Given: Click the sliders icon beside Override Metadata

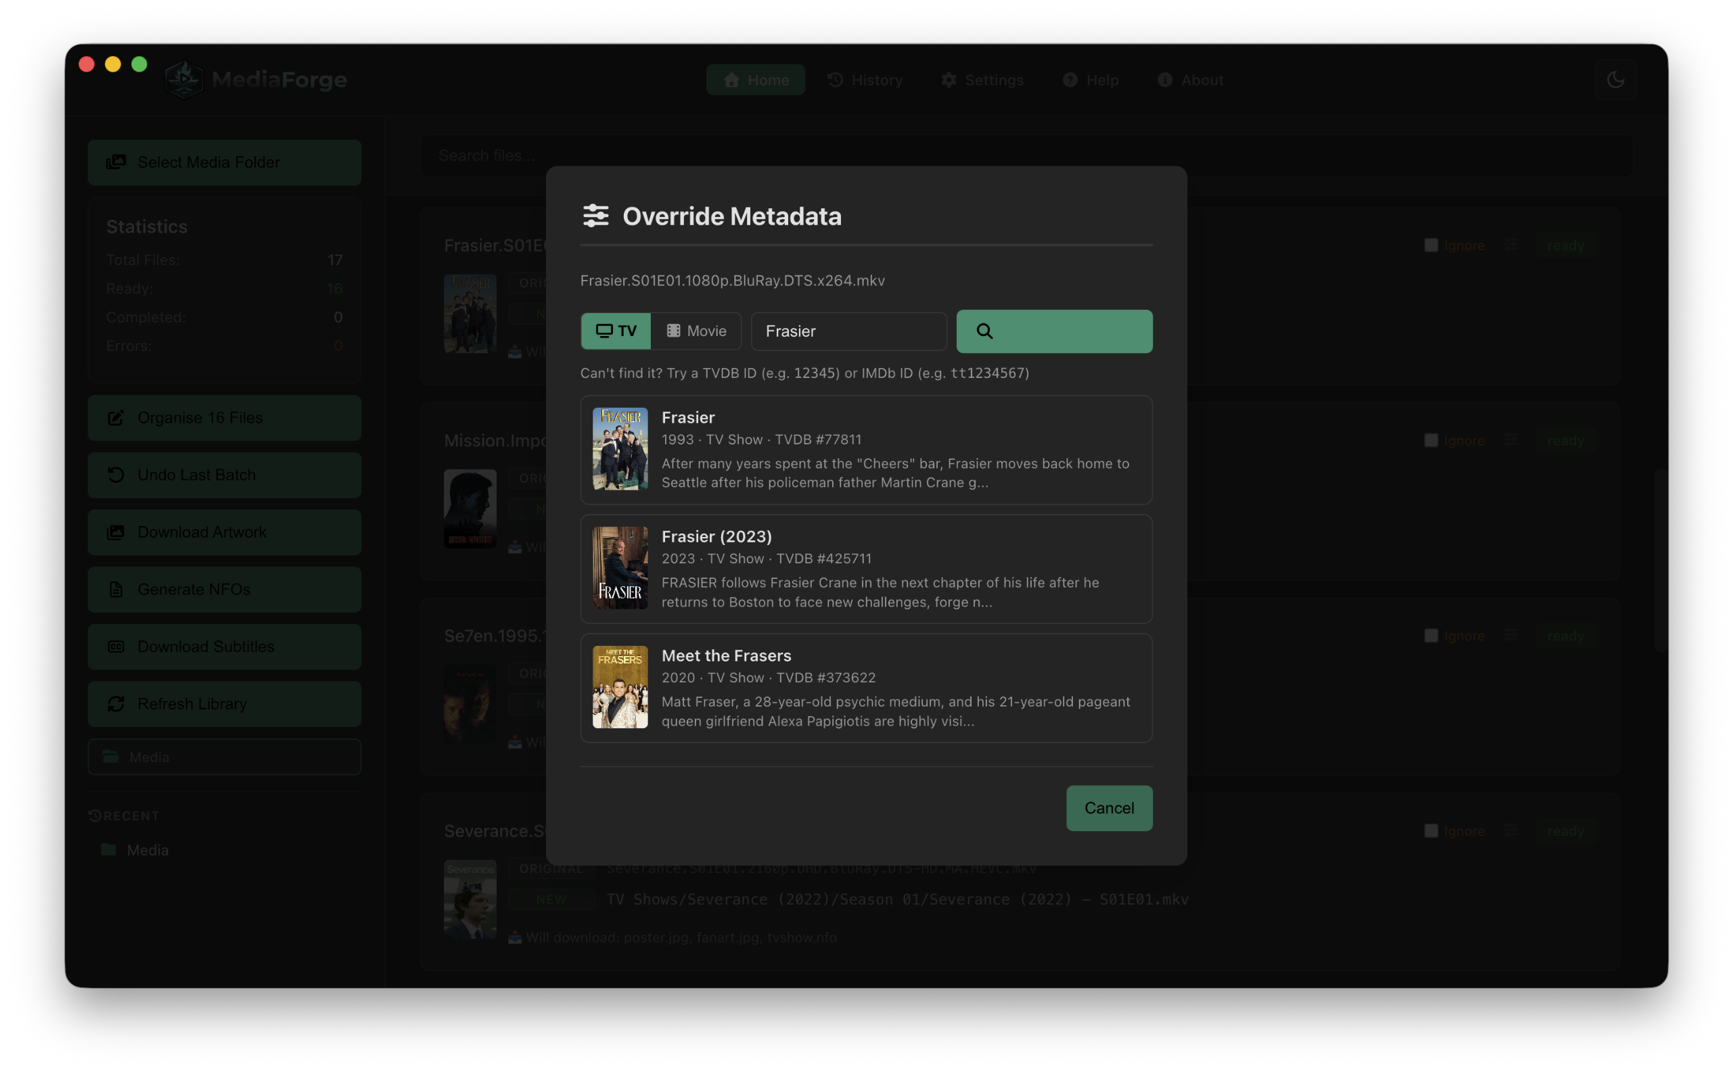Looking at the screenshot, I should pyautogui.click(x=595, y=216).
